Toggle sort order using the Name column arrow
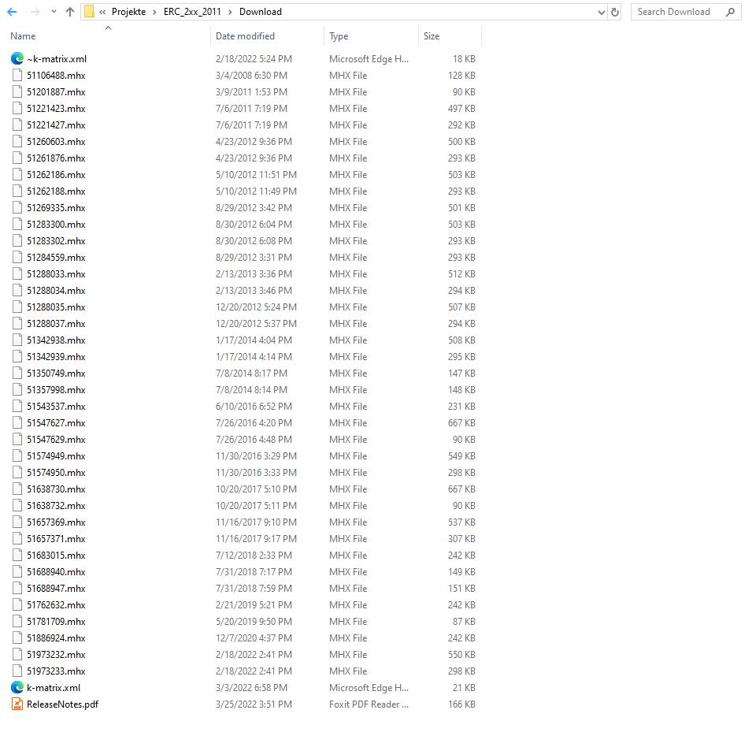Screen dimensions: 752x736 point(108,29)
